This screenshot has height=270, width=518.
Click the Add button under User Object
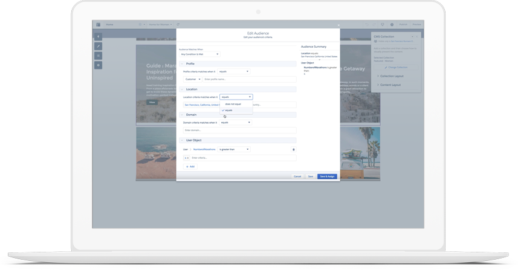(190, 167)
